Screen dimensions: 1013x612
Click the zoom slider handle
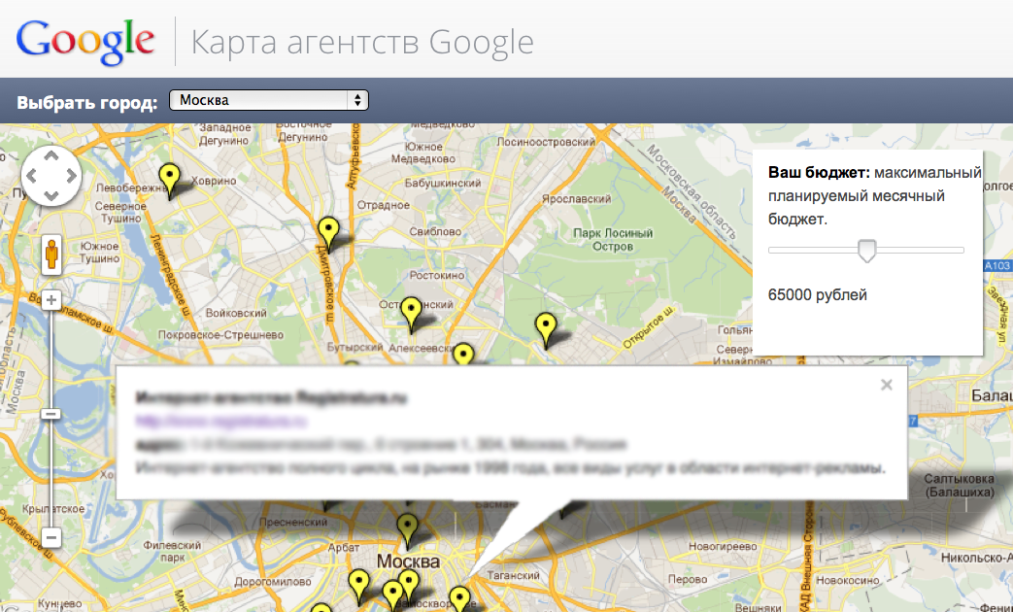click(51, 414)
